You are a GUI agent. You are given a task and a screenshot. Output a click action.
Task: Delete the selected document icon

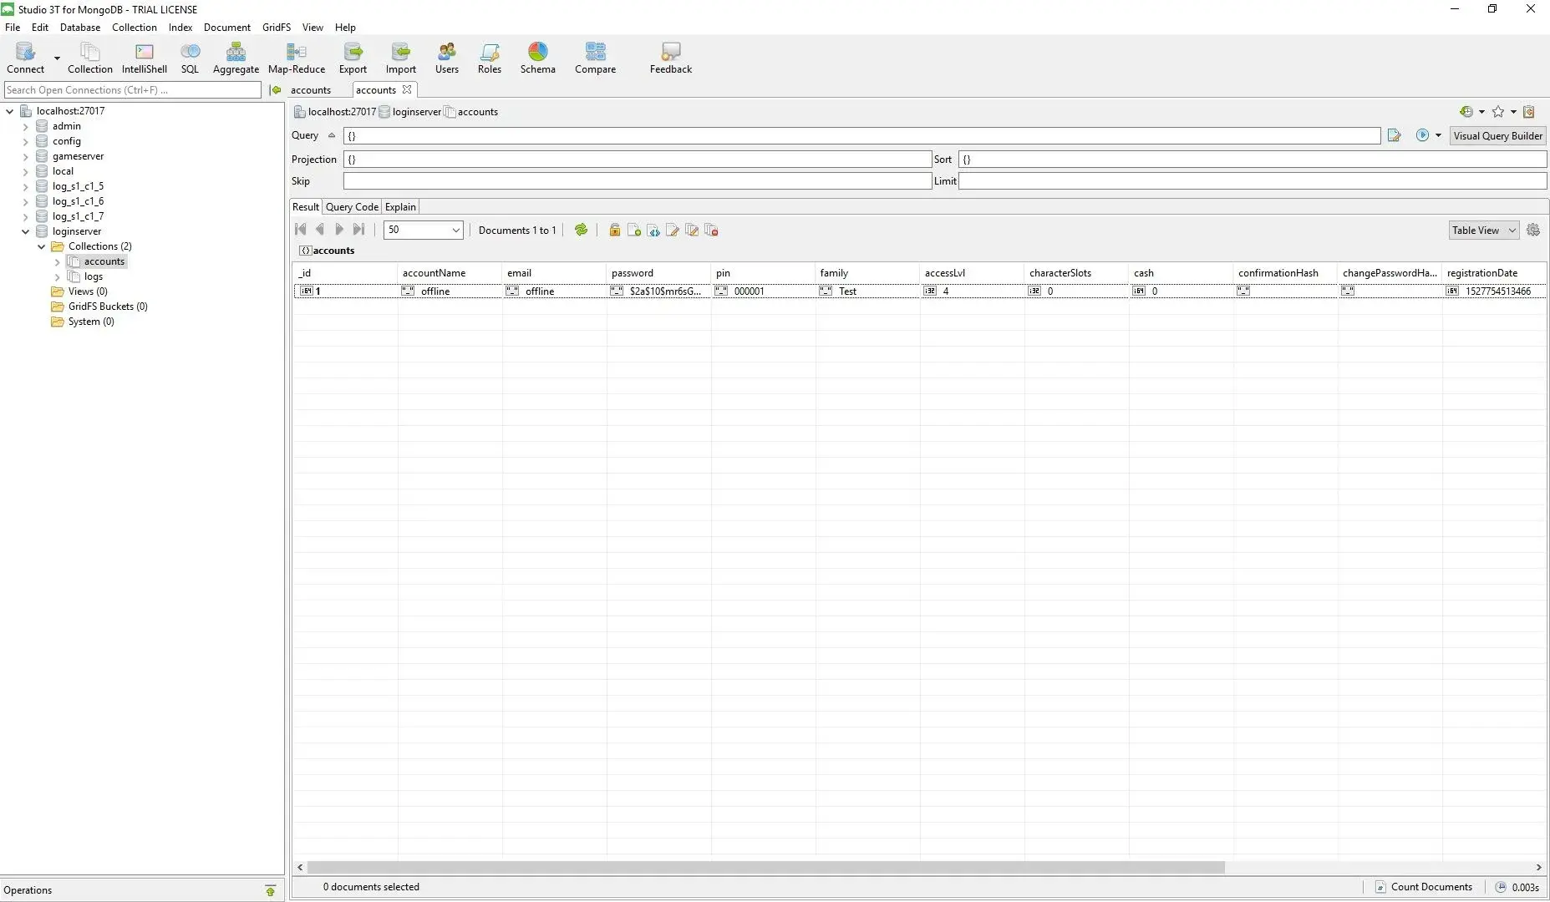712,231
